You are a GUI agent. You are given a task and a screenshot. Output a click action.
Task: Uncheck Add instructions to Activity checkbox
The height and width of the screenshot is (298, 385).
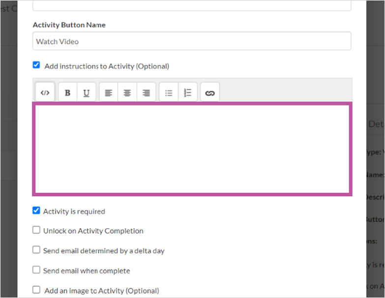36,65
